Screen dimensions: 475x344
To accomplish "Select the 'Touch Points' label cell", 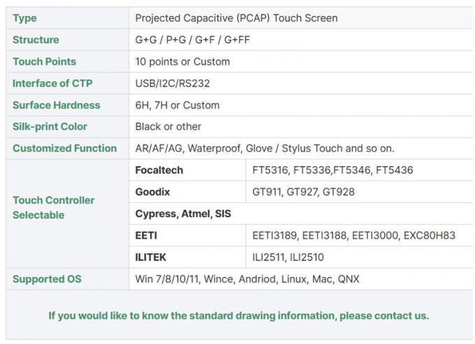I will pos(44,61).
